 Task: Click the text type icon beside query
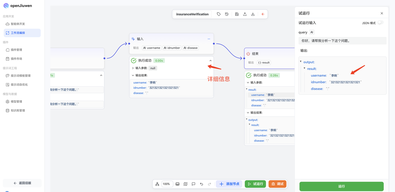click(312, 32)
